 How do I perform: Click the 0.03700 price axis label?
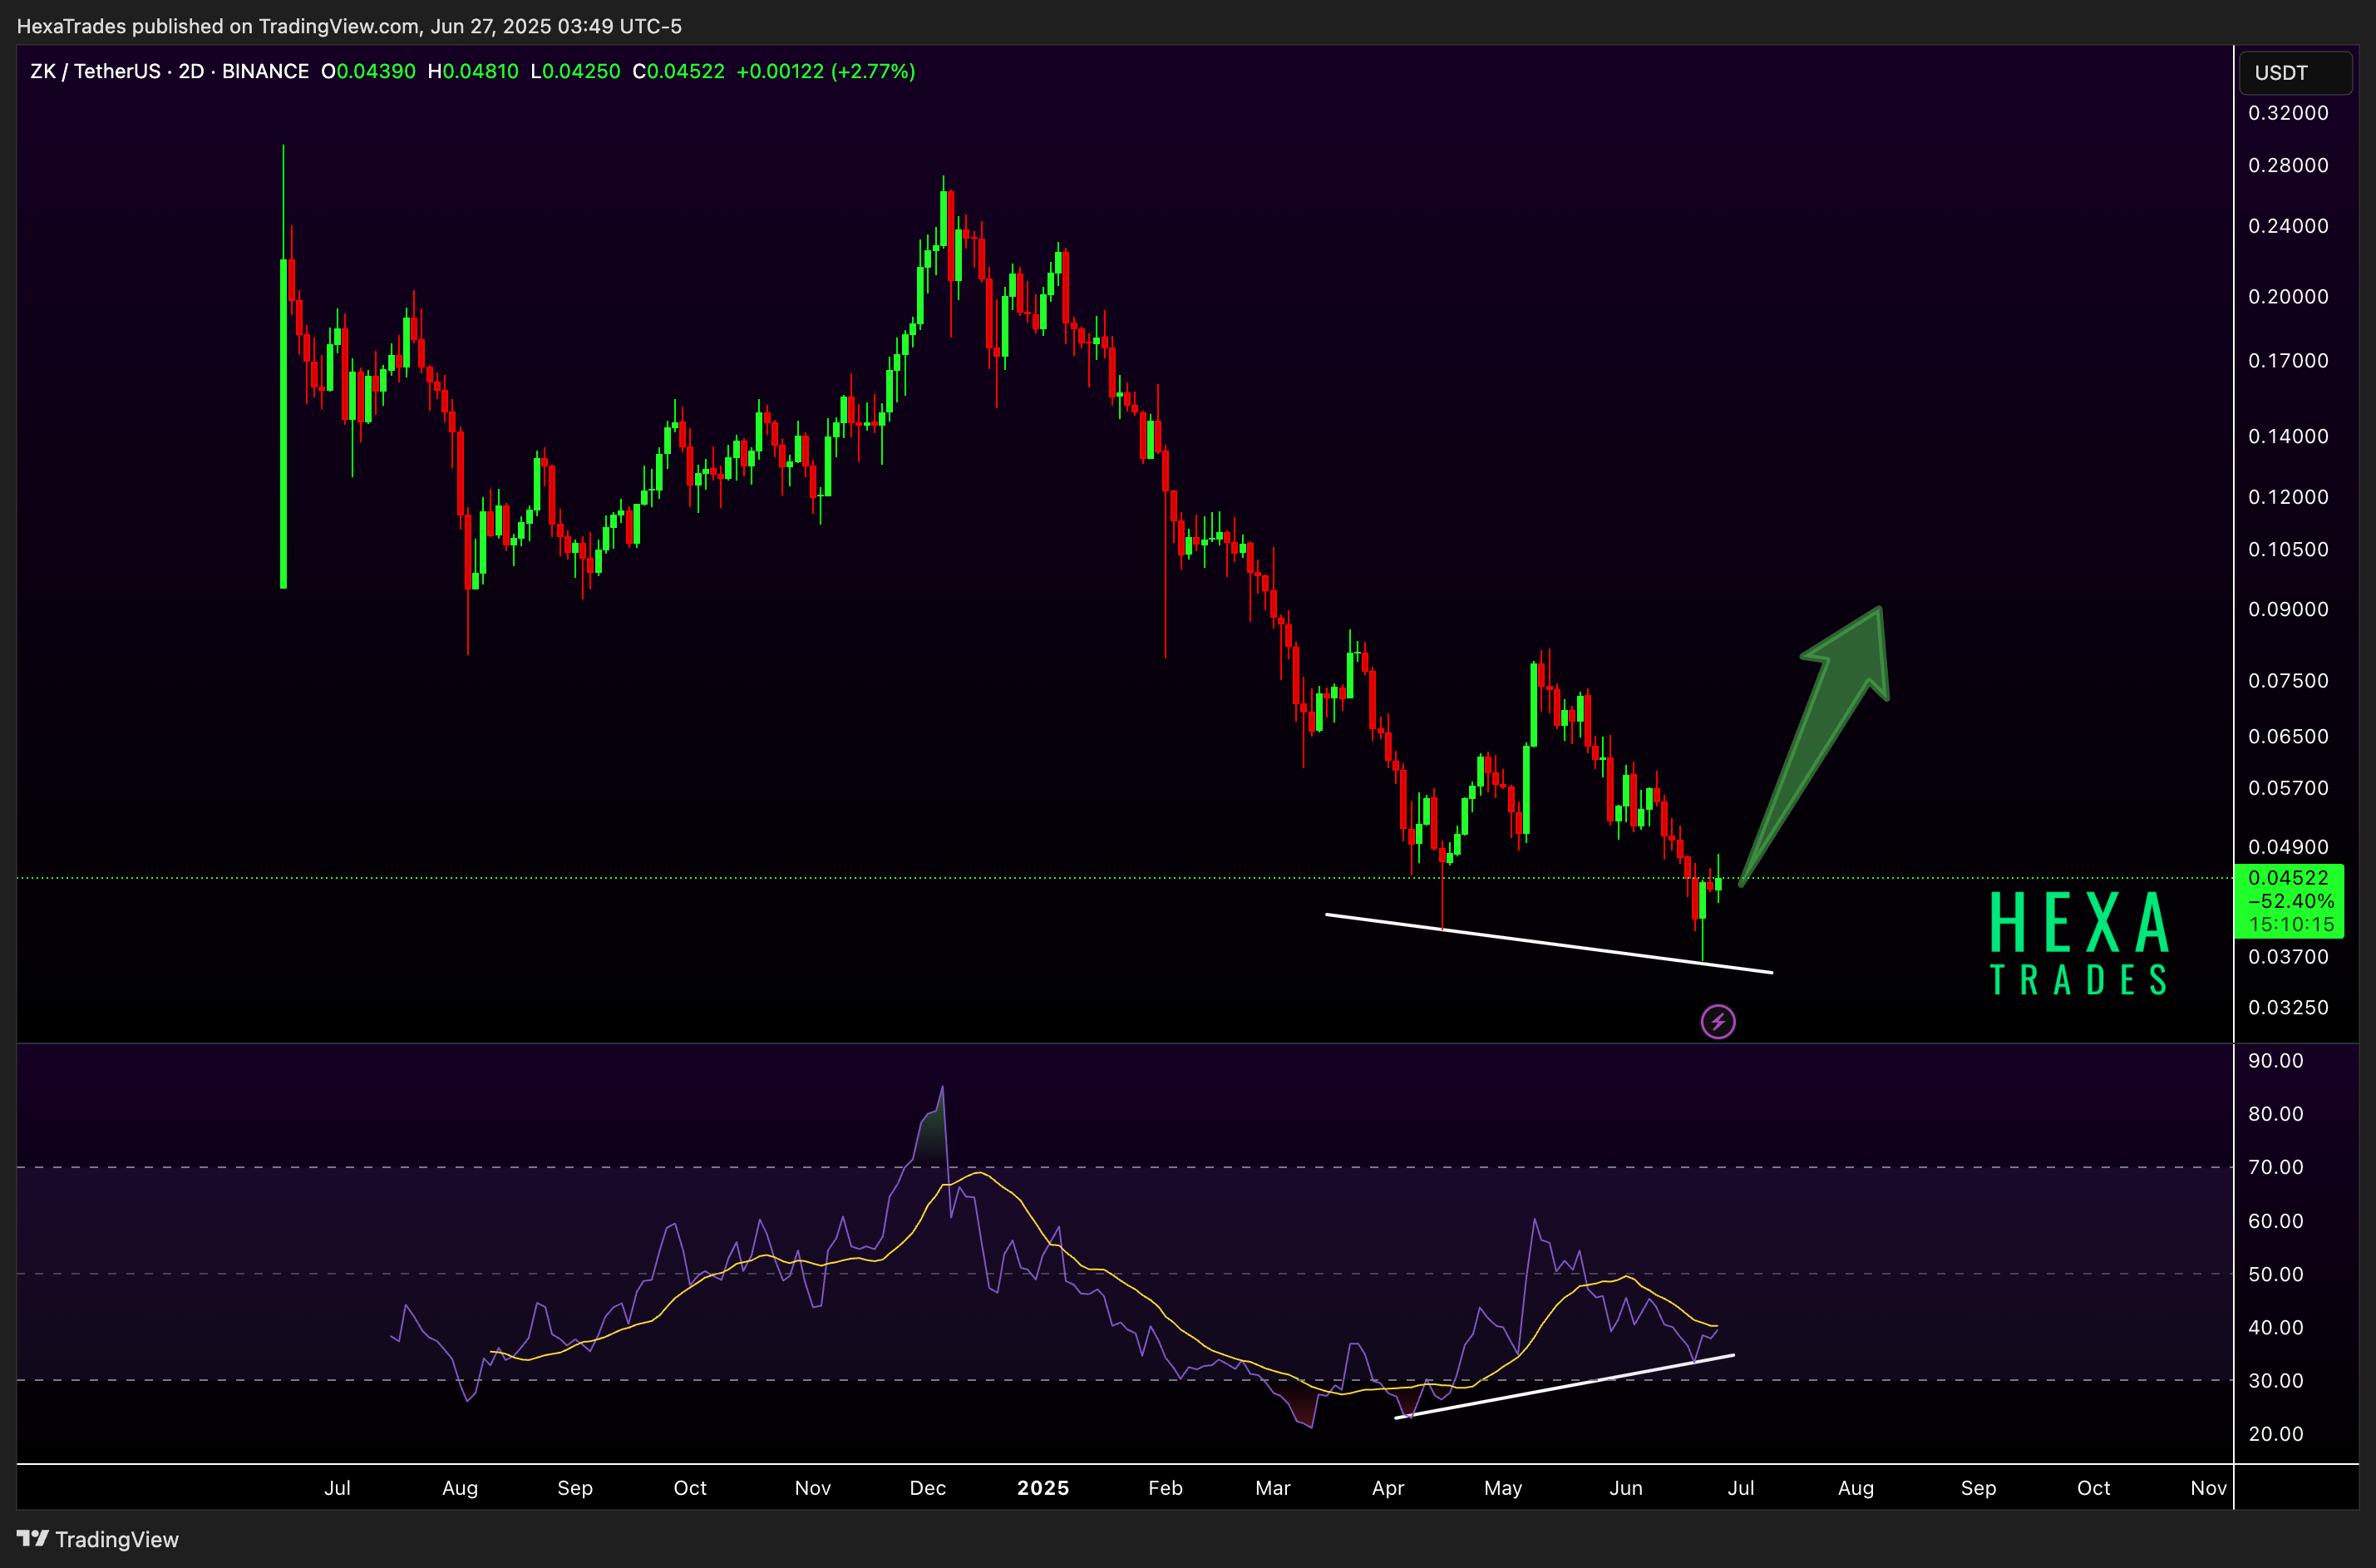2288,957
